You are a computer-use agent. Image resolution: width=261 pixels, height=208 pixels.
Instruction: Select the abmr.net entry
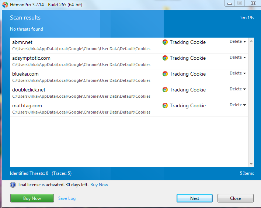129,45
